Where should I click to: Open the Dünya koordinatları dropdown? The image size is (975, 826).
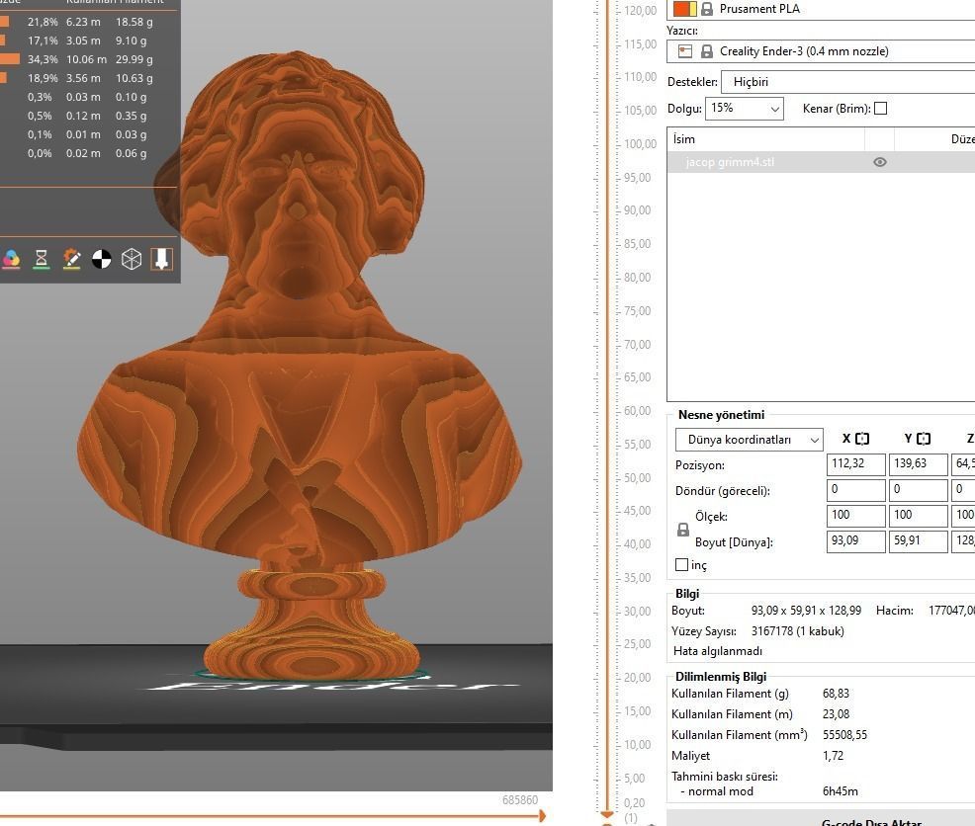(x=750, y=440)
